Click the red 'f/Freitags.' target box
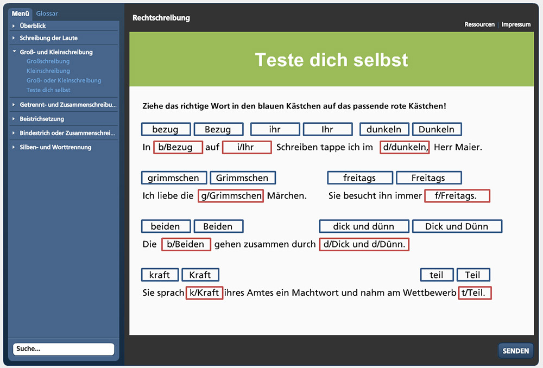The width and height of the screenshot is (543, 368). click(457, 195)
